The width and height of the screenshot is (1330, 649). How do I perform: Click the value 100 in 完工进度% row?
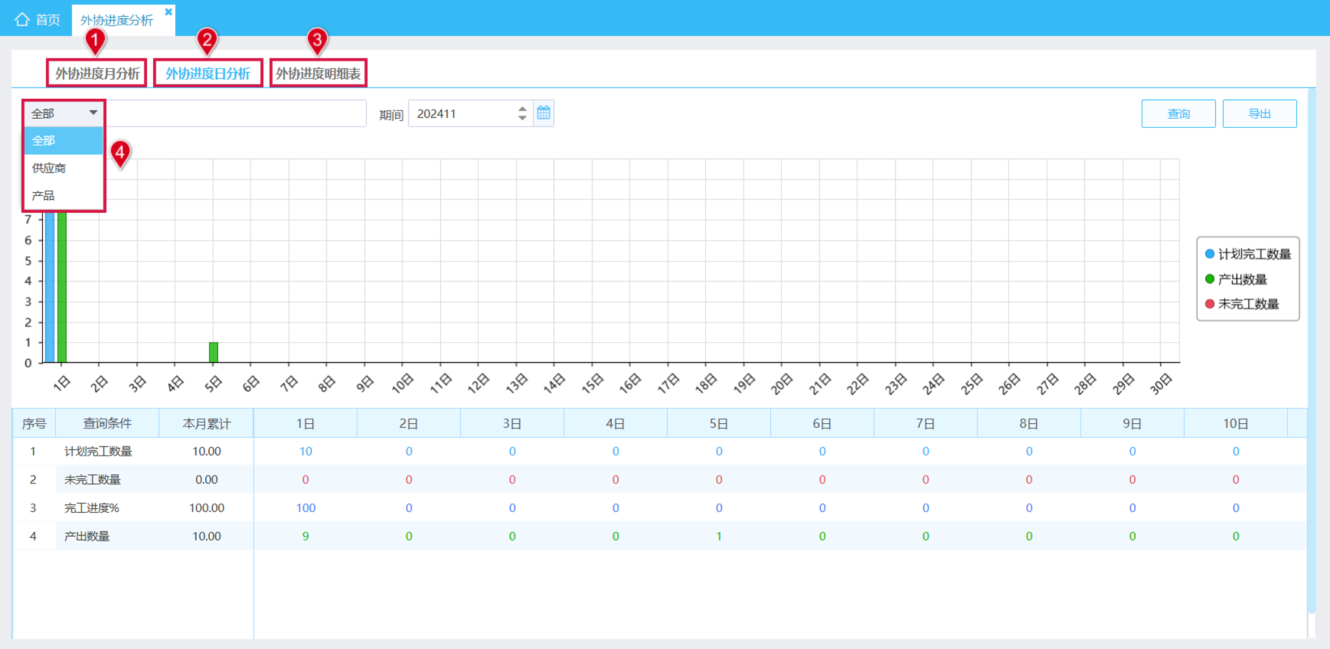306,508
